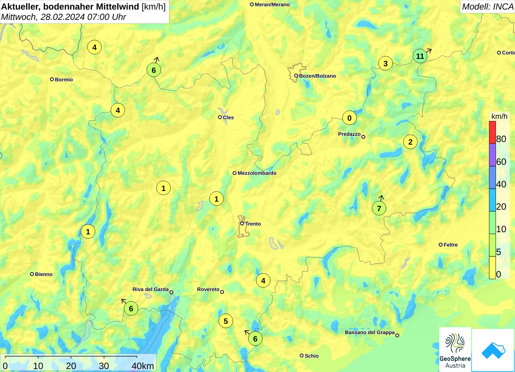Select the station circle showing 3 km/h
Image resolution: width=515 pixels, height=372 pixels.
[x=386, y=63]
